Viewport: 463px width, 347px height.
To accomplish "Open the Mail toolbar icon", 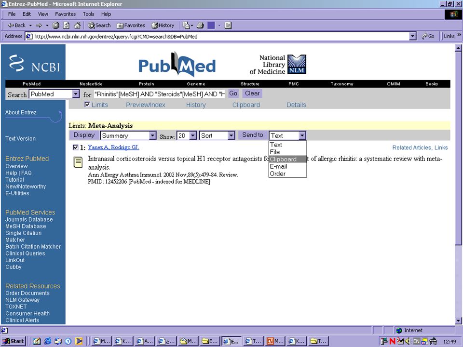I will [186, 26].
